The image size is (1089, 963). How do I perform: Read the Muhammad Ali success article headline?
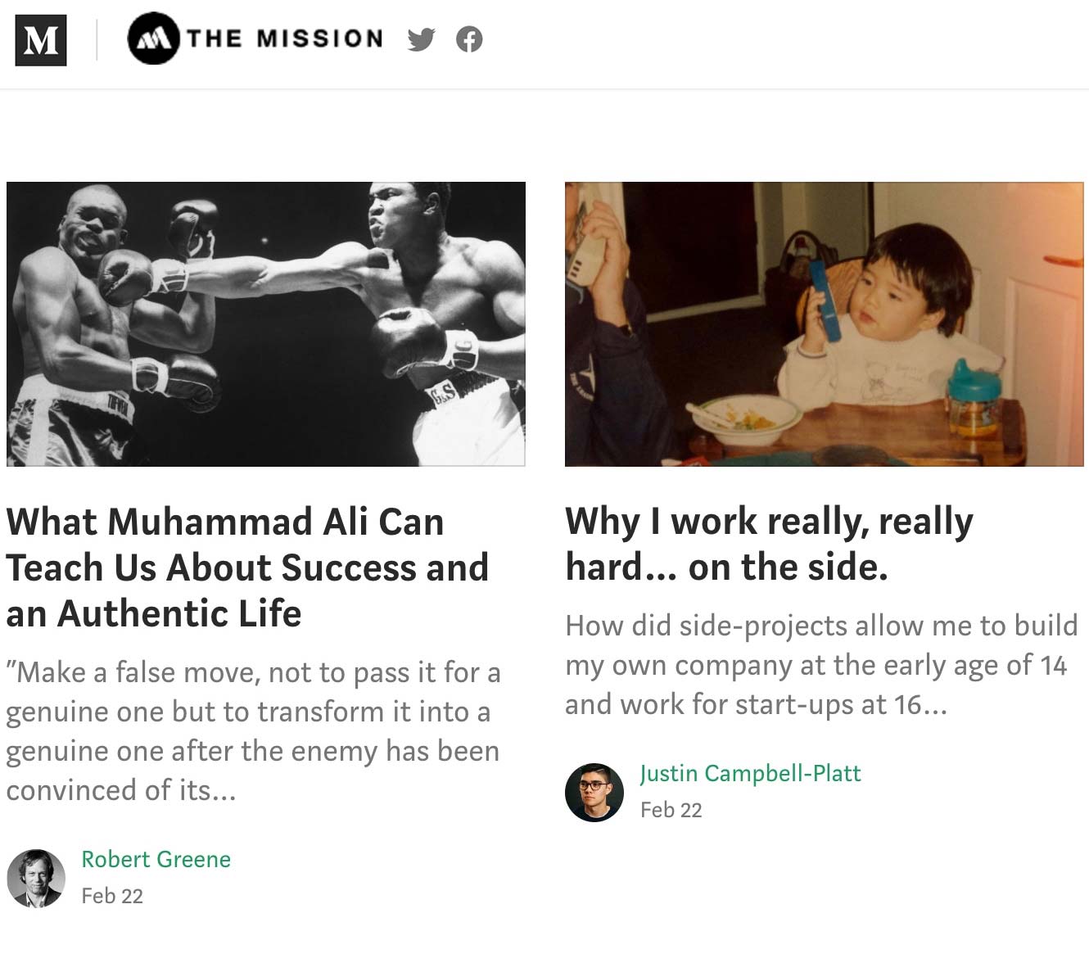247,567
